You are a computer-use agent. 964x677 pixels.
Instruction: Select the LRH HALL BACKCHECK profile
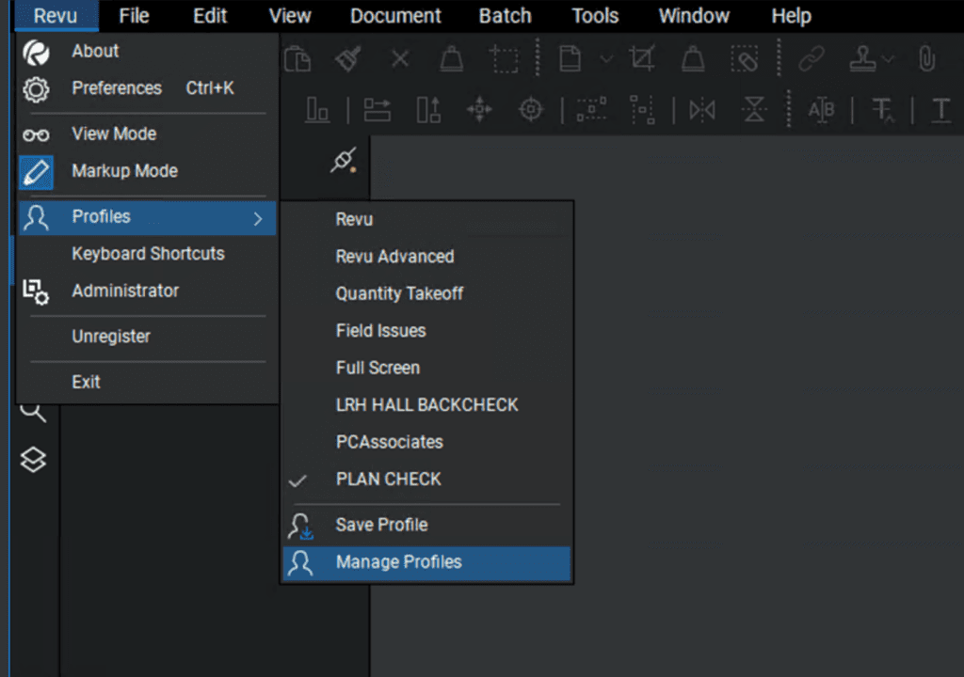click(426, 405)
